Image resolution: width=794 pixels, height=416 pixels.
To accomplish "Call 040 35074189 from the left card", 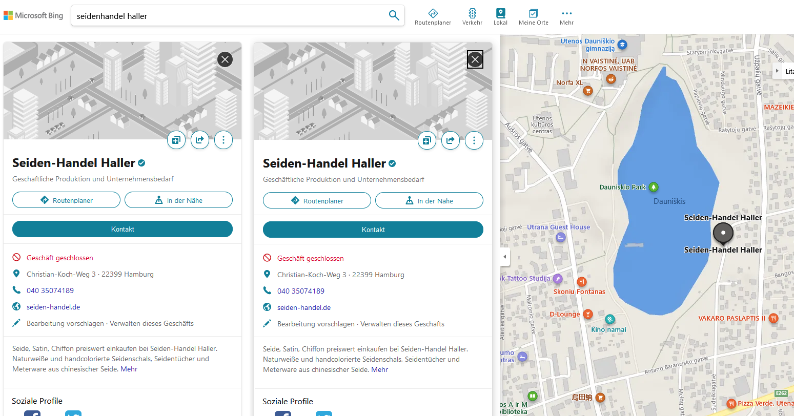I will [x=50, y=290].
